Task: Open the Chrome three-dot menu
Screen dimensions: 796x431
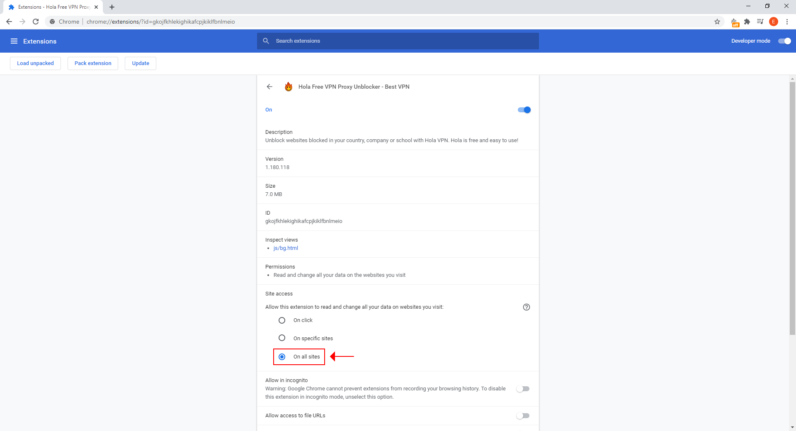Action: (x=787, y=22)
